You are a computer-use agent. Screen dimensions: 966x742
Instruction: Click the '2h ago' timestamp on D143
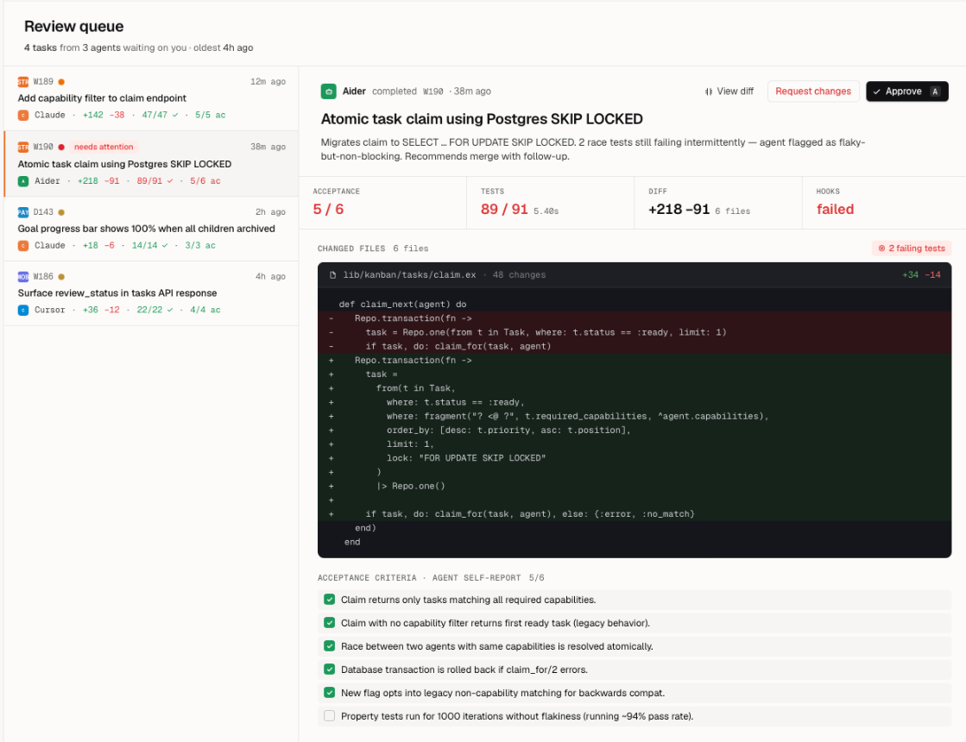(x=270, y=212)
